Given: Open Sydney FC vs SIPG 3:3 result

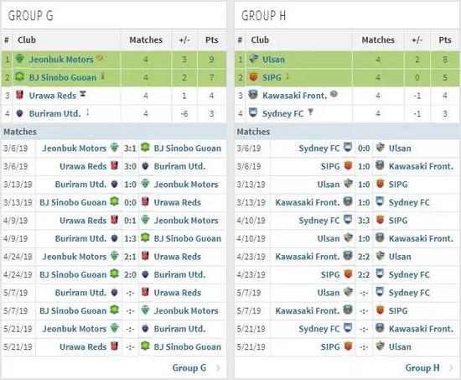Looking at the screenshot, I should point(364,221).
